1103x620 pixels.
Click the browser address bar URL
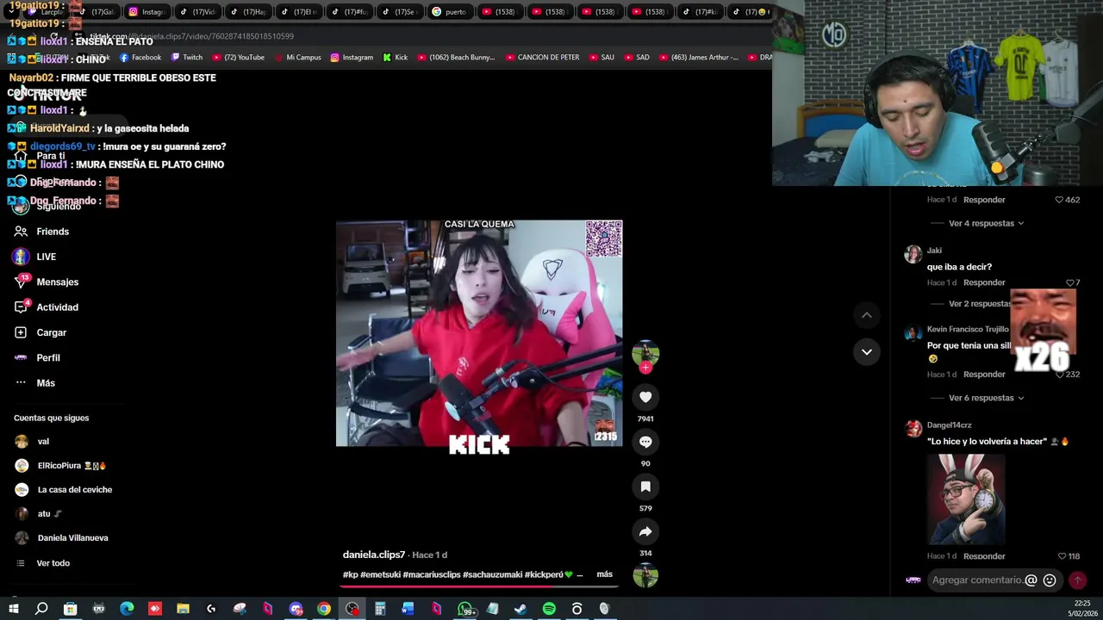(x=192, y=36)
